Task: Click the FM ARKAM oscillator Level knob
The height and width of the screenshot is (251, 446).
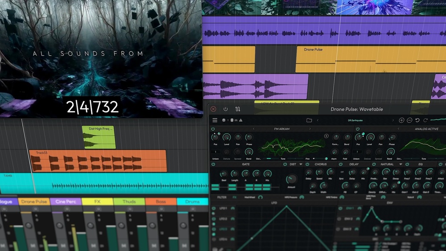Action: coord(227,138)
